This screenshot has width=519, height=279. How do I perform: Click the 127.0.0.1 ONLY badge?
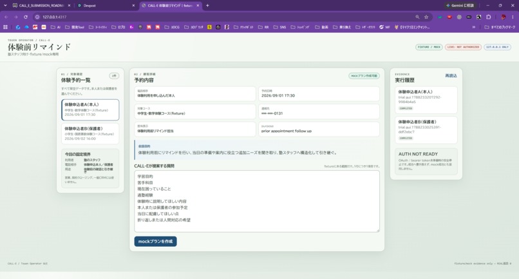(x=498, y=47)
